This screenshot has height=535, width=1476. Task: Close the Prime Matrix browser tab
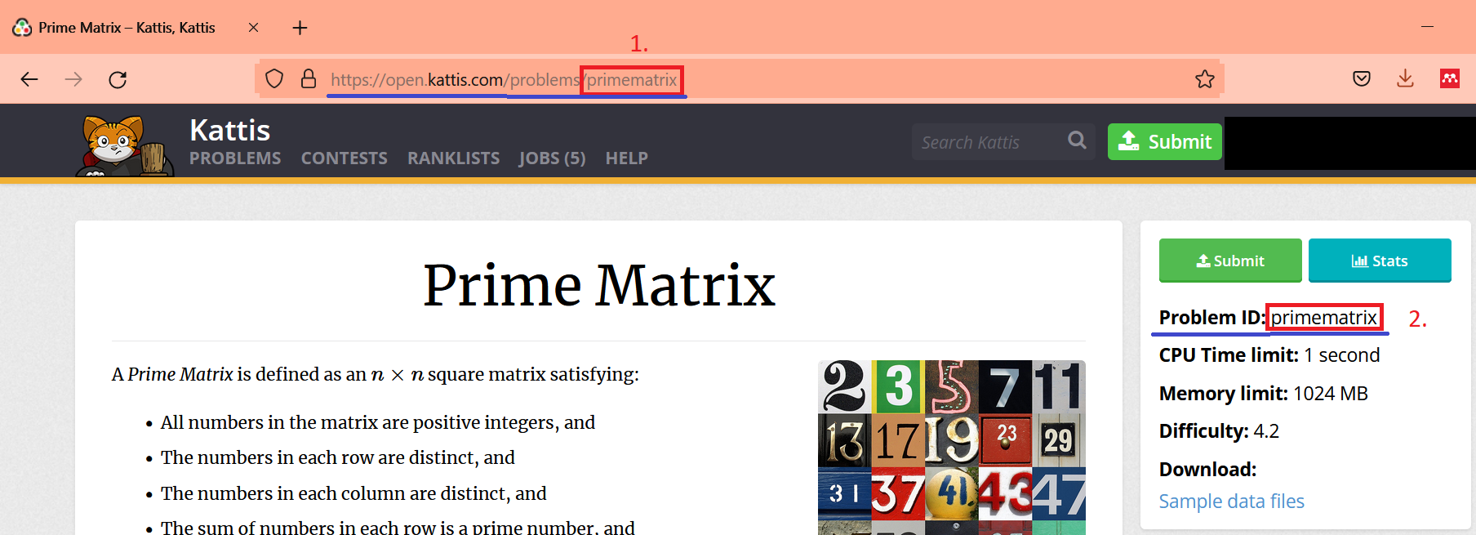pos(253,28)
